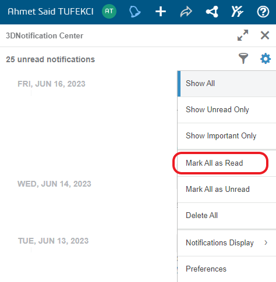Select Mark All as Read

click(x=227, y=163)
